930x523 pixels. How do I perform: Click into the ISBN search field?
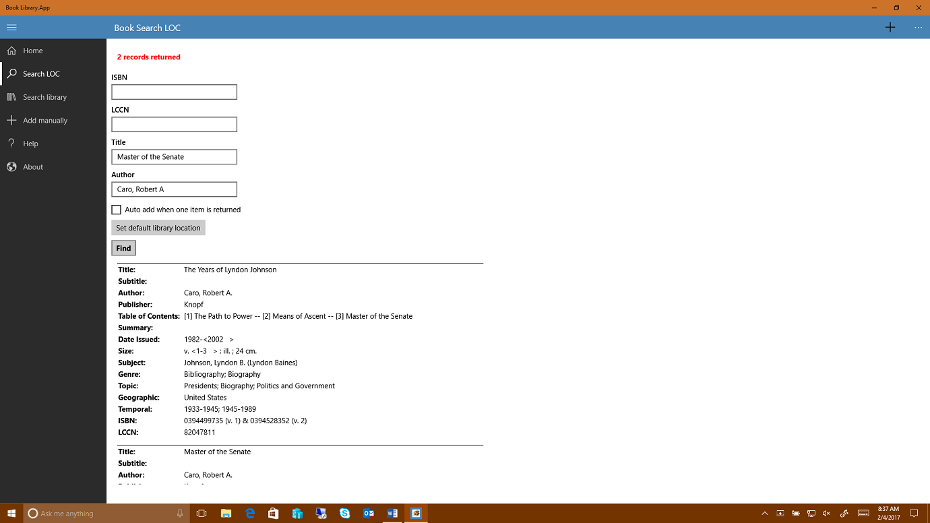point(174,92)
